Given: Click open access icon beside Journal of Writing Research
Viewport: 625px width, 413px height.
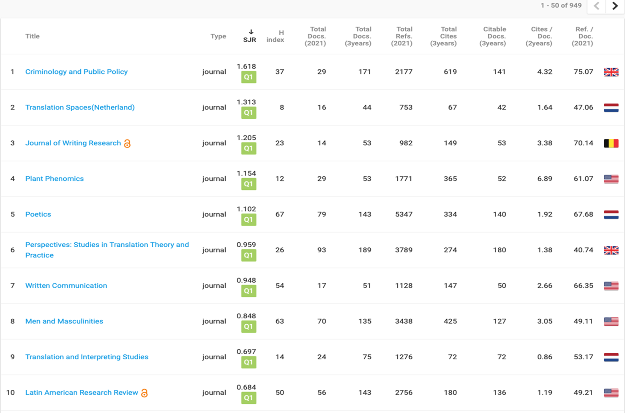Looking at the screenshot, I should (127, 144).
